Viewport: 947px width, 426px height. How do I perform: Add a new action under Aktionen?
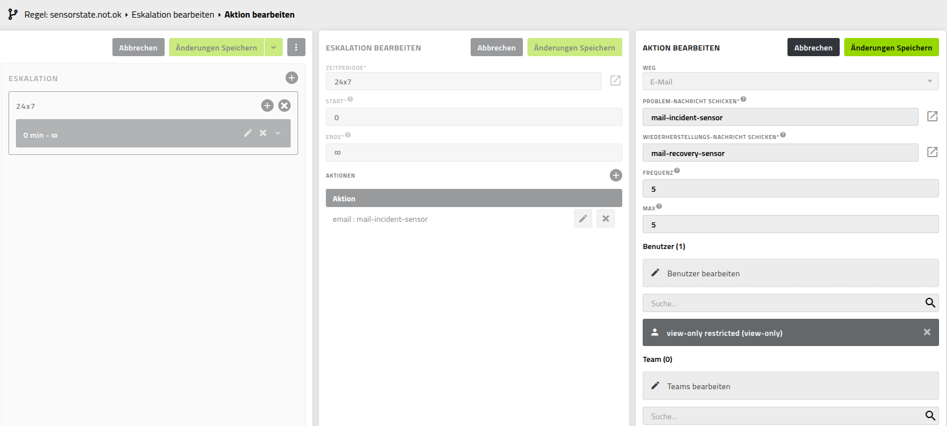(x=615, y=175)
